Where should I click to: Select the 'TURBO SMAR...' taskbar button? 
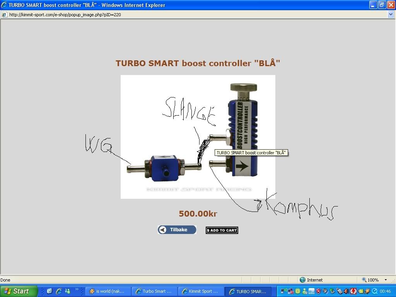248,291
